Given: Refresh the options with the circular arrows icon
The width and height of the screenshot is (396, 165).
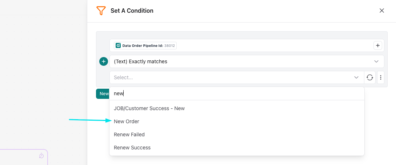Looking at the screenshot, I should pos(370,77).
